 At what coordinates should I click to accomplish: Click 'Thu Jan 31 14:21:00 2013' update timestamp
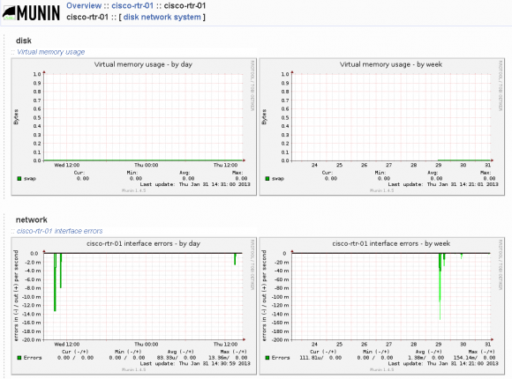click(x=463, y=363)
